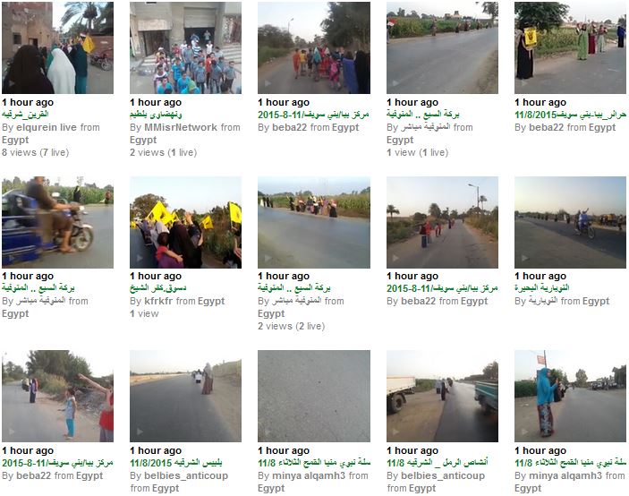The width and height of the screenshot is (629, 496).
Task: Open the gray asphalt close-up video thumbnail
Action: [314, 396]
